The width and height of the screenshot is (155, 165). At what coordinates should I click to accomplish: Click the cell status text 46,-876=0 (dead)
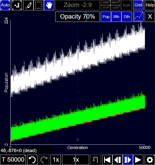click(19, 151)
